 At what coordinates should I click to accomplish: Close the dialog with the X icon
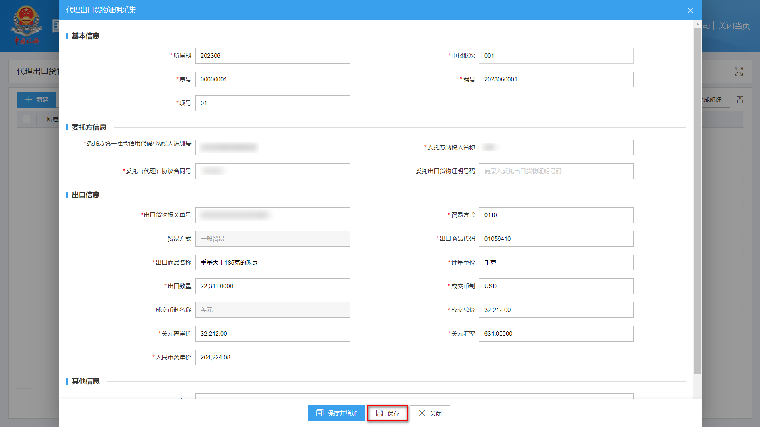pyautogui.click(x=690, y=10)
